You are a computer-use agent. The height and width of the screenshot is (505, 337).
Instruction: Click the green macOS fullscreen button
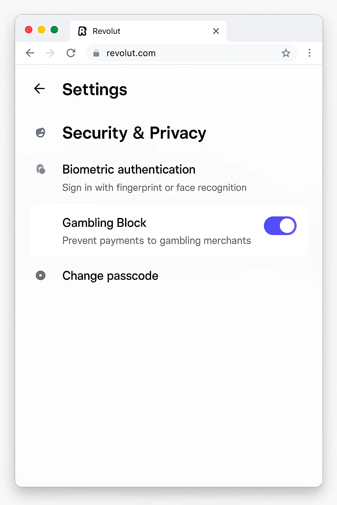coord(54,30)
